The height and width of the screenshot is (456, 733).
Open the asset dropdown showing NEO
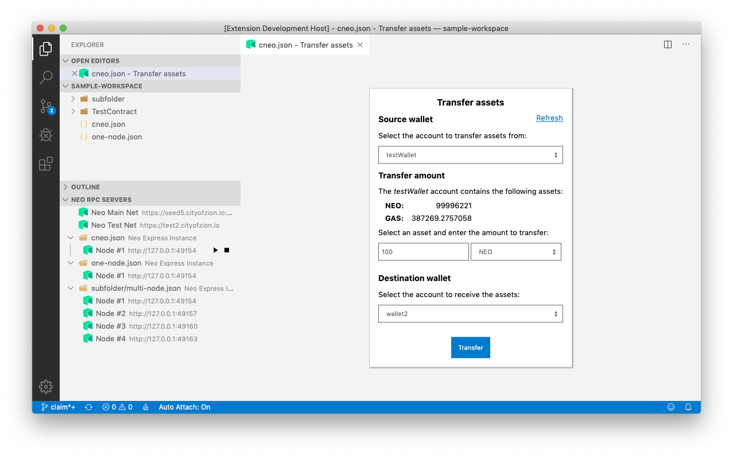(x=516, y=252)
